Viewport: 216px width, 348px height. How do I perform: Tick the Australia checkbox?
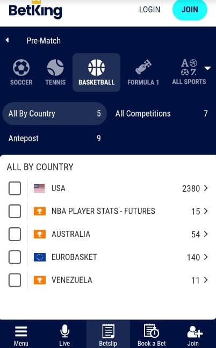click(x=15, y=234)
